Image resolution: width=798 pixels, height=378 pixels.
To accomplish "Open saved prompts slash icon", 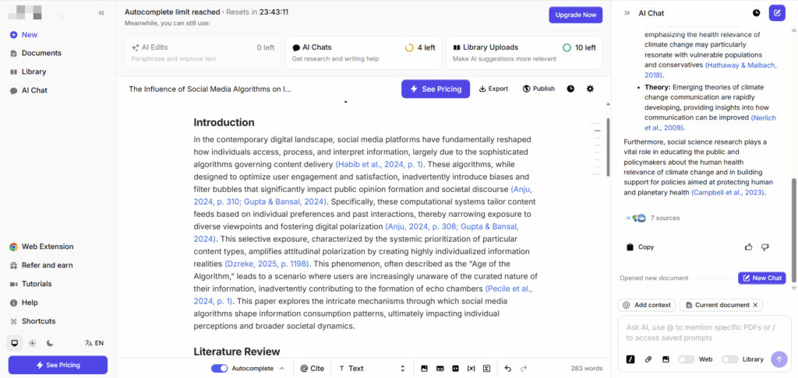I will (630, 359).
